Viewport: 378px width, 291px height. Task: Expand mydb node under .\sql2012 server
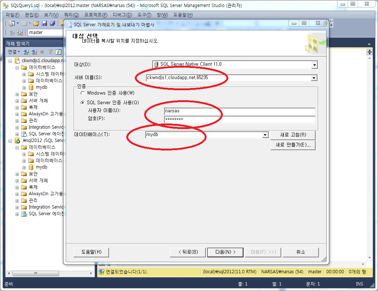click(24, 168)
